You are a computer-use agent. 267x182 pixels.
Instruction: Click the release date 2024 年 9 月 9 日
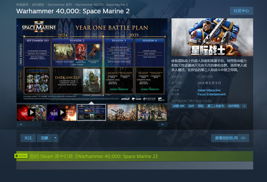tap(209, 83)
